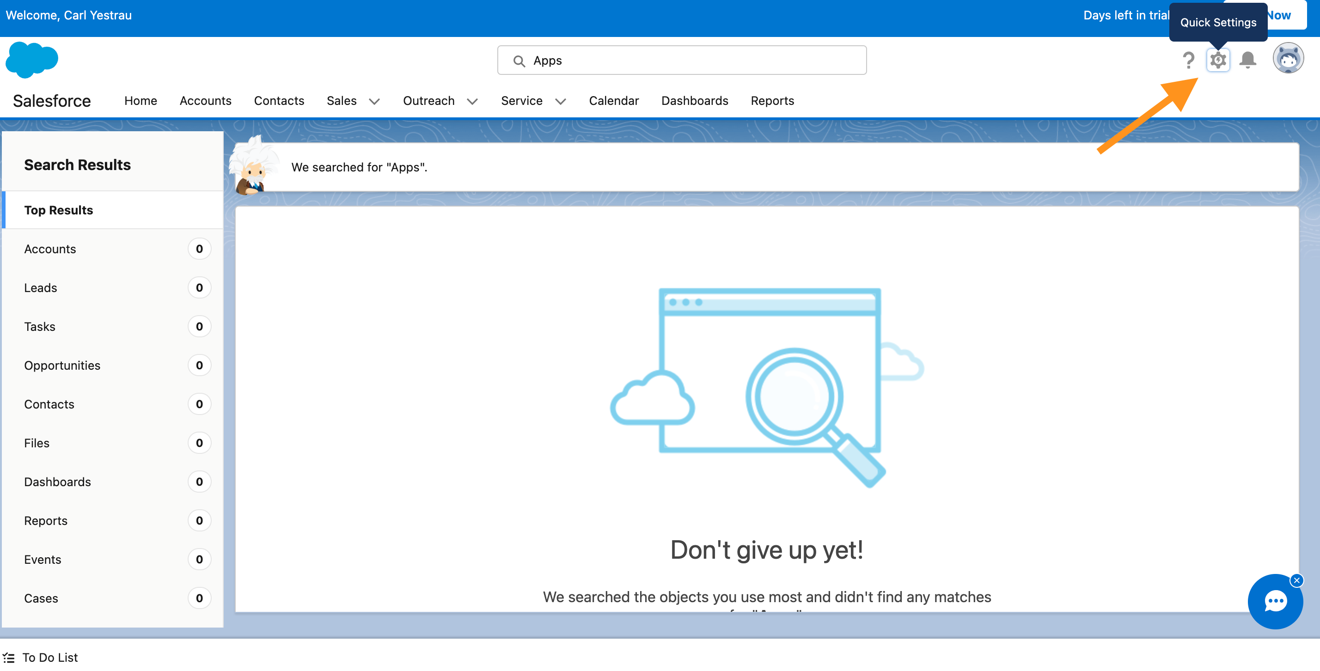Switch to the Outreach tab

[x=429, y=101]
